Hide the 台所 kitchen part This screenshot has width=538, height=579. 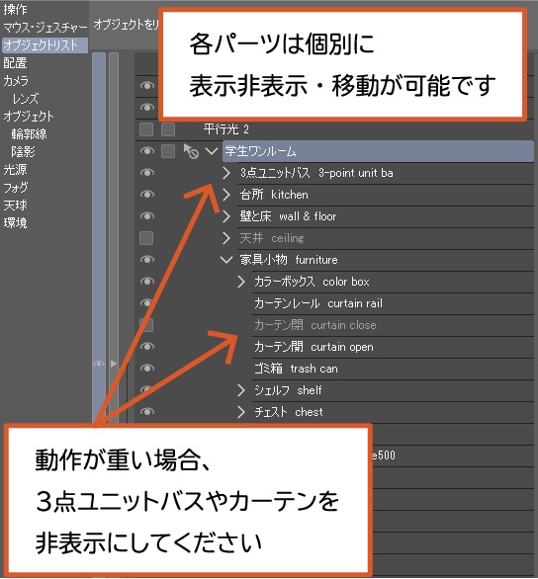coord(147,195)
